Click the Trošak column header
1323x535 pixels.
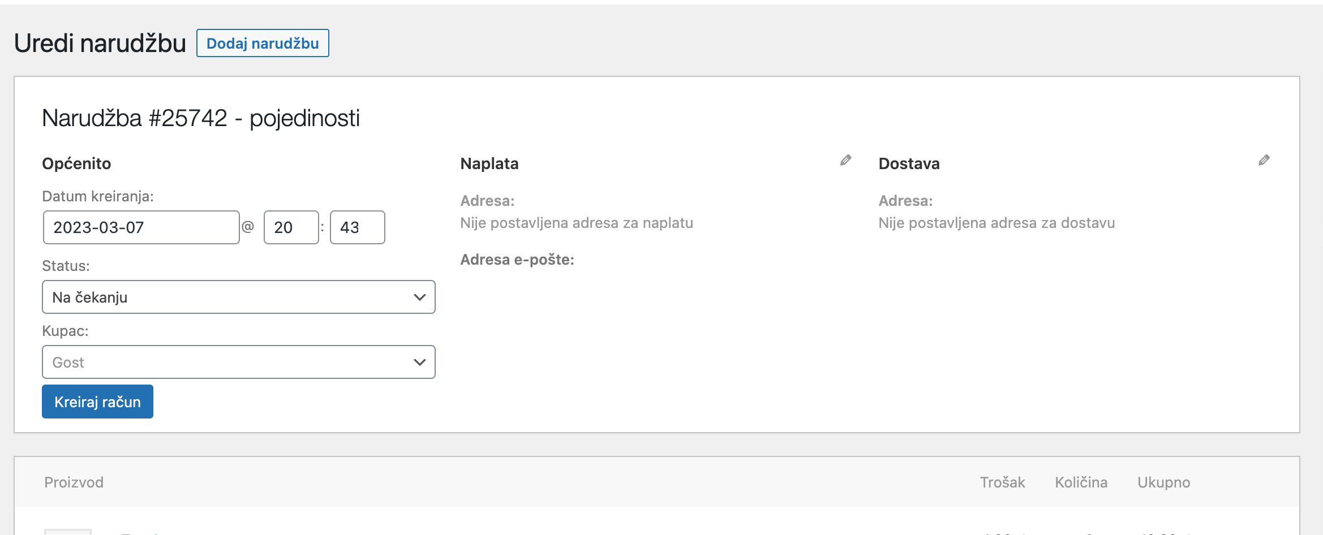[x=1003, y=482]
